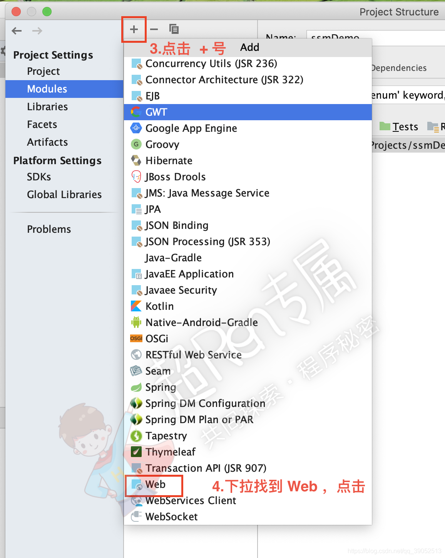Click the Android robot icon
This screenshot has width=445, height=558.
[x=136, y=322]
